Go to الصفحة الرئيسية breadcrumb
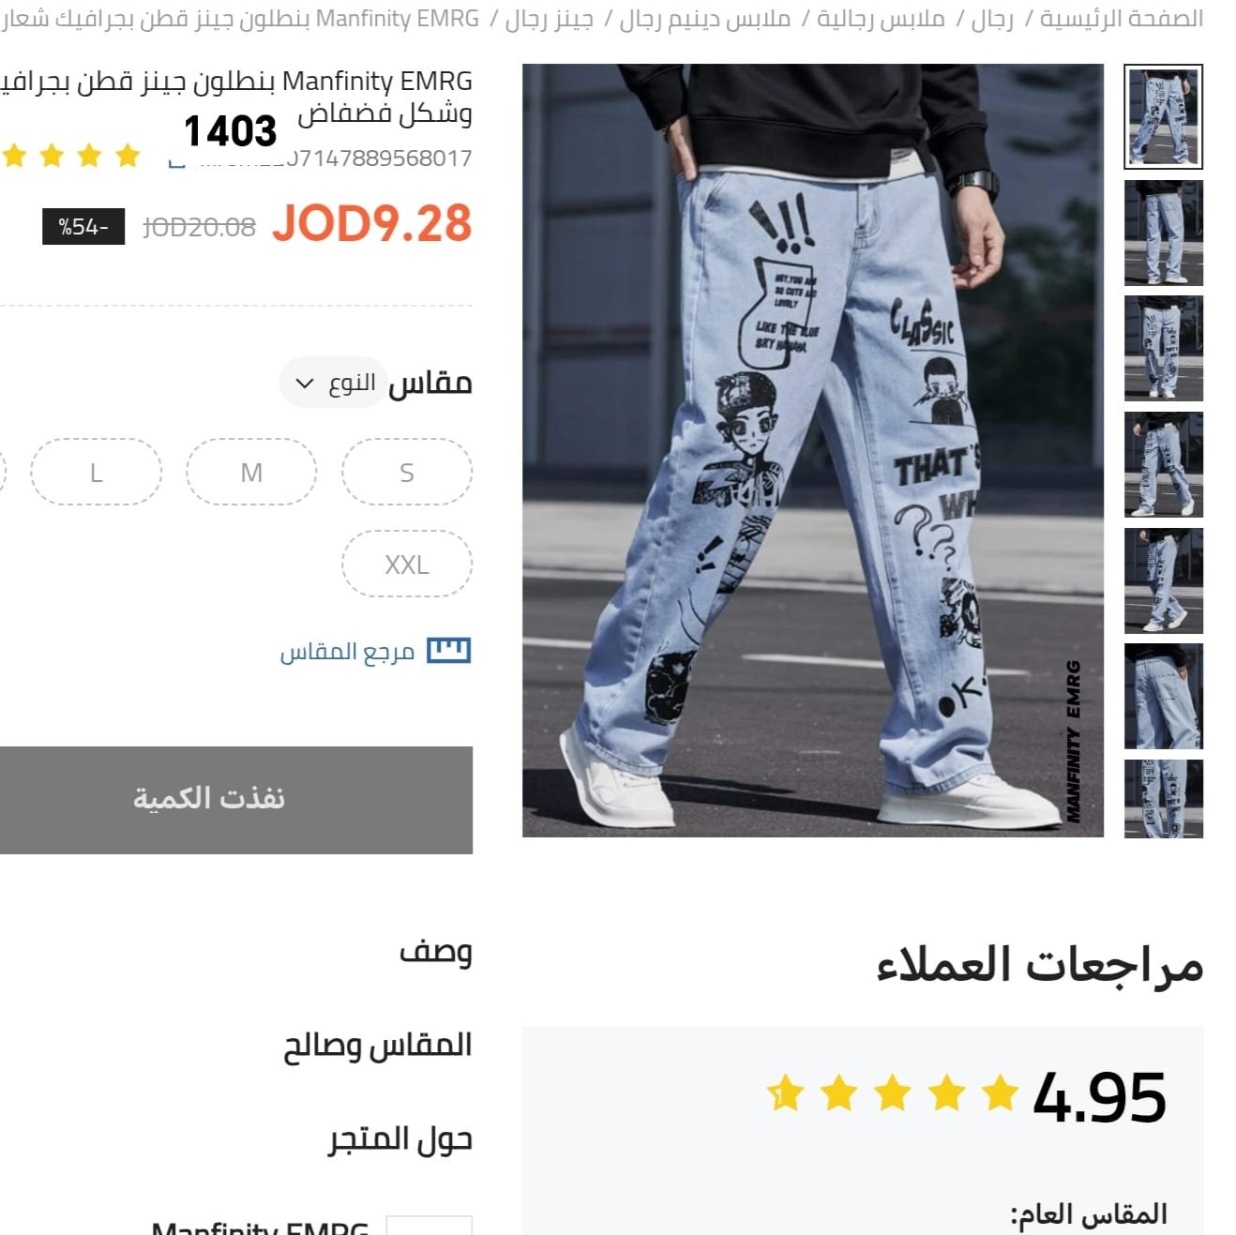The height and width of the screenshot is (1235, 1236). tap(1122, 19)
